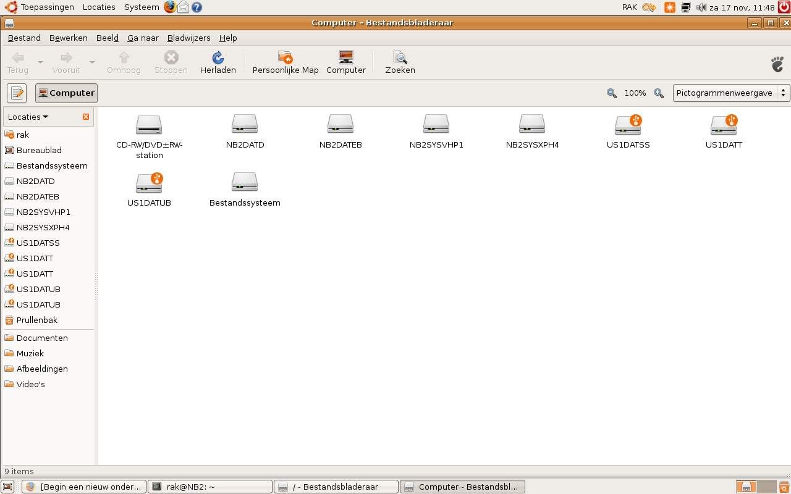The height and width of the screenshot is (494, 791).
Task: Close the Locaties side pane
Action: pos(86,117)
